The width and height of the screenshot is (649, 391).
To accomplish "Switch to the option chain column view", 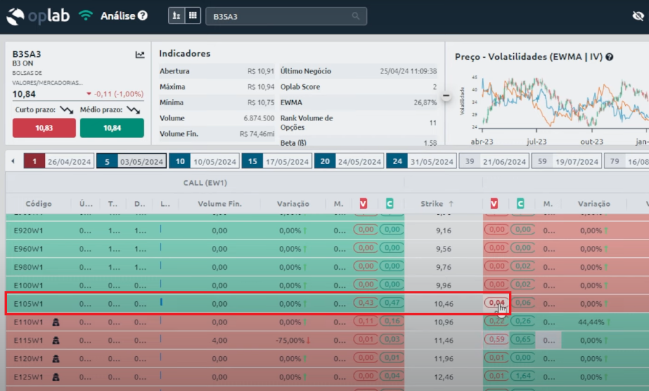I will pos(176,16).
